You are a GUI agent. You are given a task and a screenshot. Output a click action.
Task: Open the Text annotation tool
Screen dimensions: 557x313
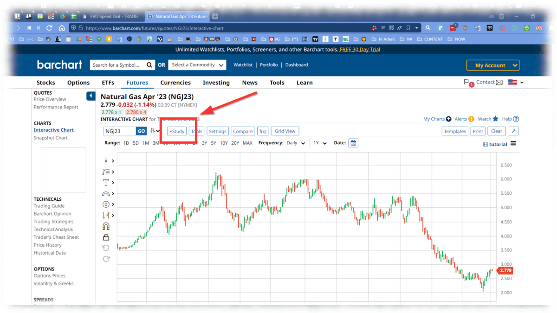(x=106, y=183)
